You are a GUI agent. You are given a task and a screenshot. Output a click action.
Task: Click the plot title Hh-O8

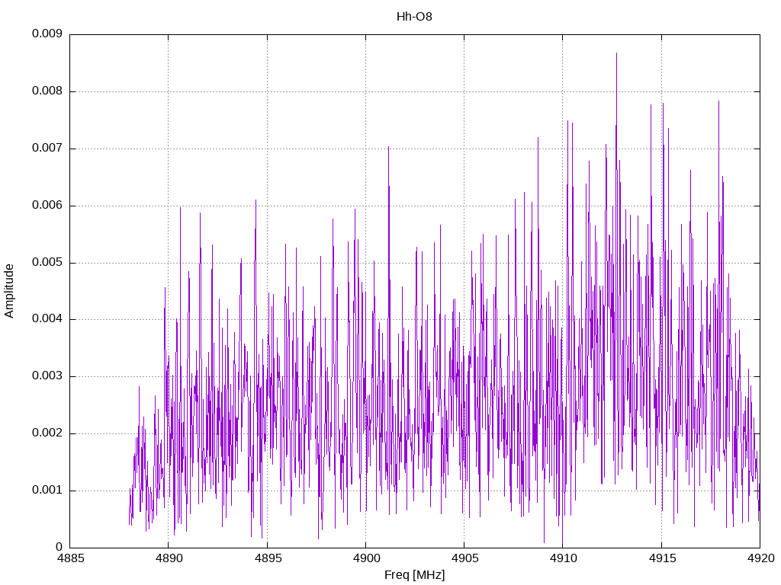[x=414, y=17]
